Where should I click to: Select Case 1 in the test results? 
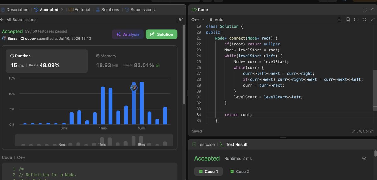tap(209, 172)
